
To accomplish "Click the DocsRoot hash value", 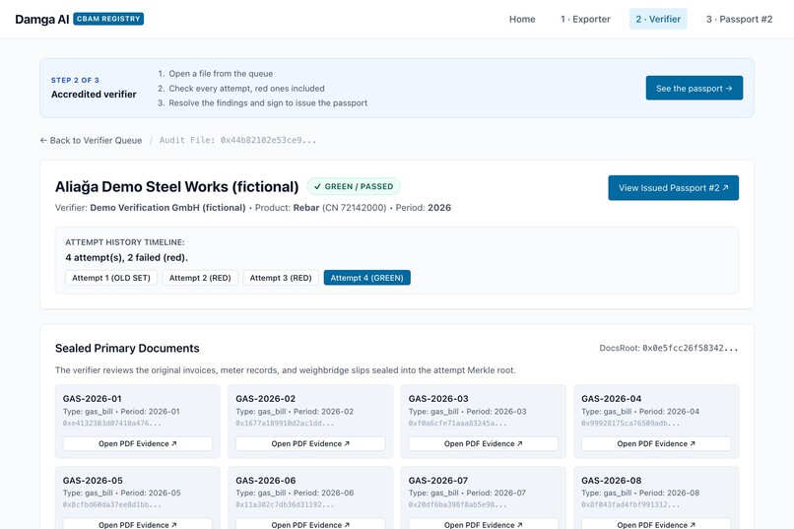I will click(691, 349).
